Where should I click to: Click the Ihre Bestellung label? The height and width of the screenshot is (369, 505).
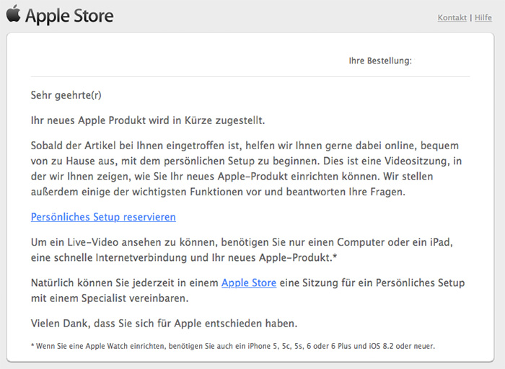point(380,61)
